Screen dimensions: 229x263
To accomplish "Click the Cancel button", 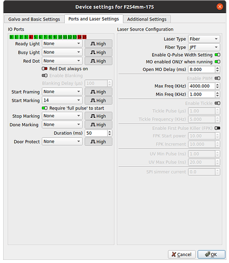I will [x=182, y=255].
